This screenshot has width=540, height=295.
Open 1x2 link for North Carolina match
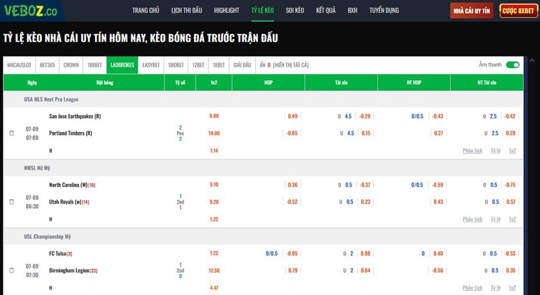click(512, 219)
